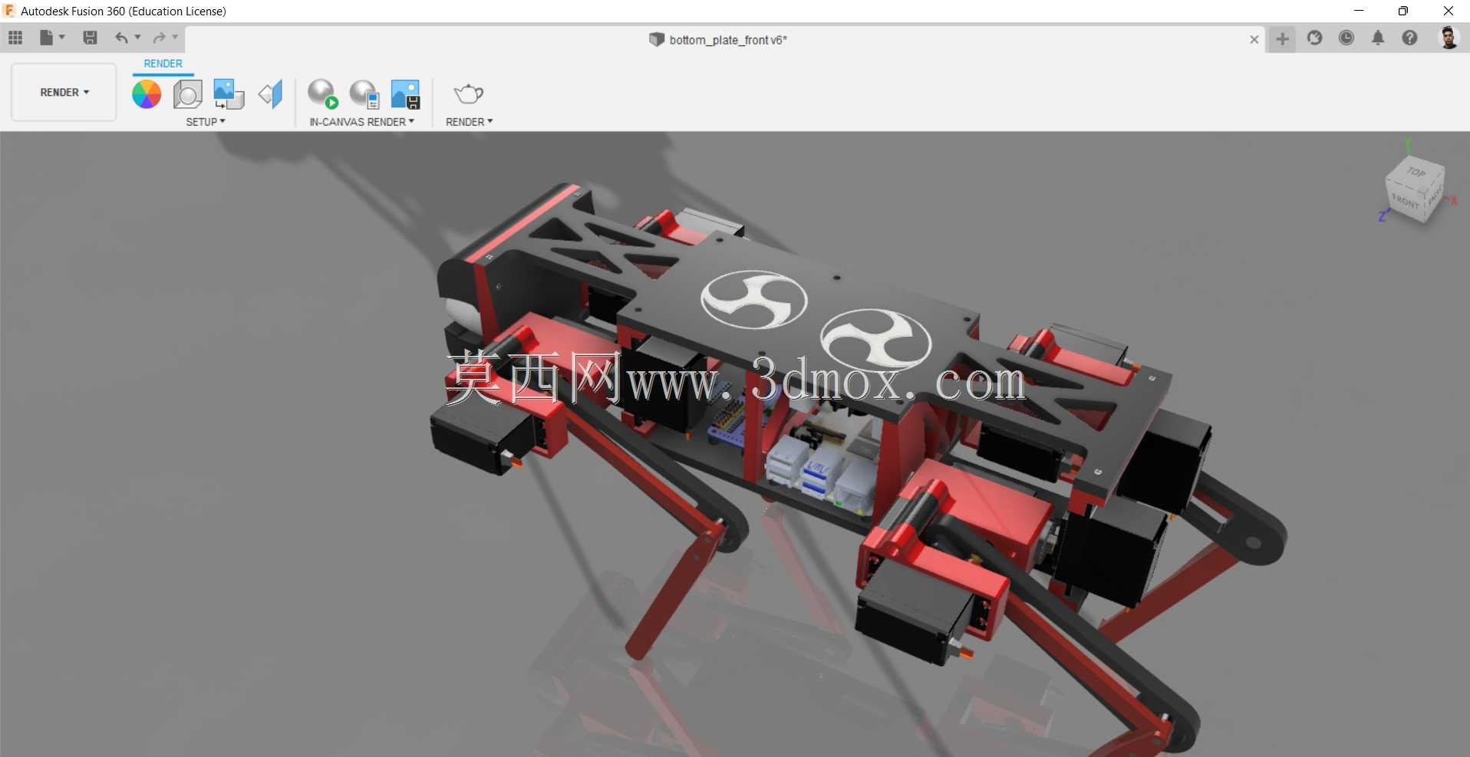The width and height of the screenshot is (1470, 757).
Task: Open Scene Settings tool
Action: (x=187, y=94)
